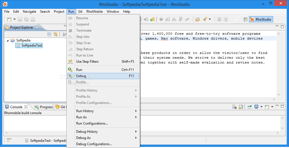The width and height of the screenshot is (289, 148).
Task: Choose Debug from the Run menu
Action: coord(103,76)
